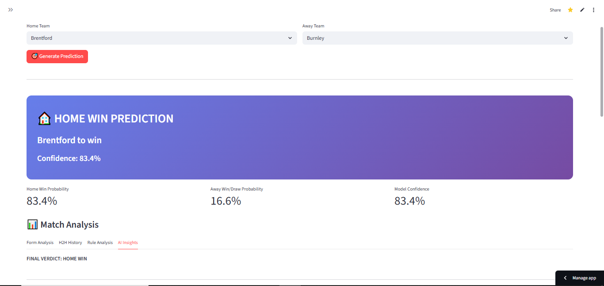Click the target icon on Generate Prediction
604x286 pixels.
click(34, 56)
